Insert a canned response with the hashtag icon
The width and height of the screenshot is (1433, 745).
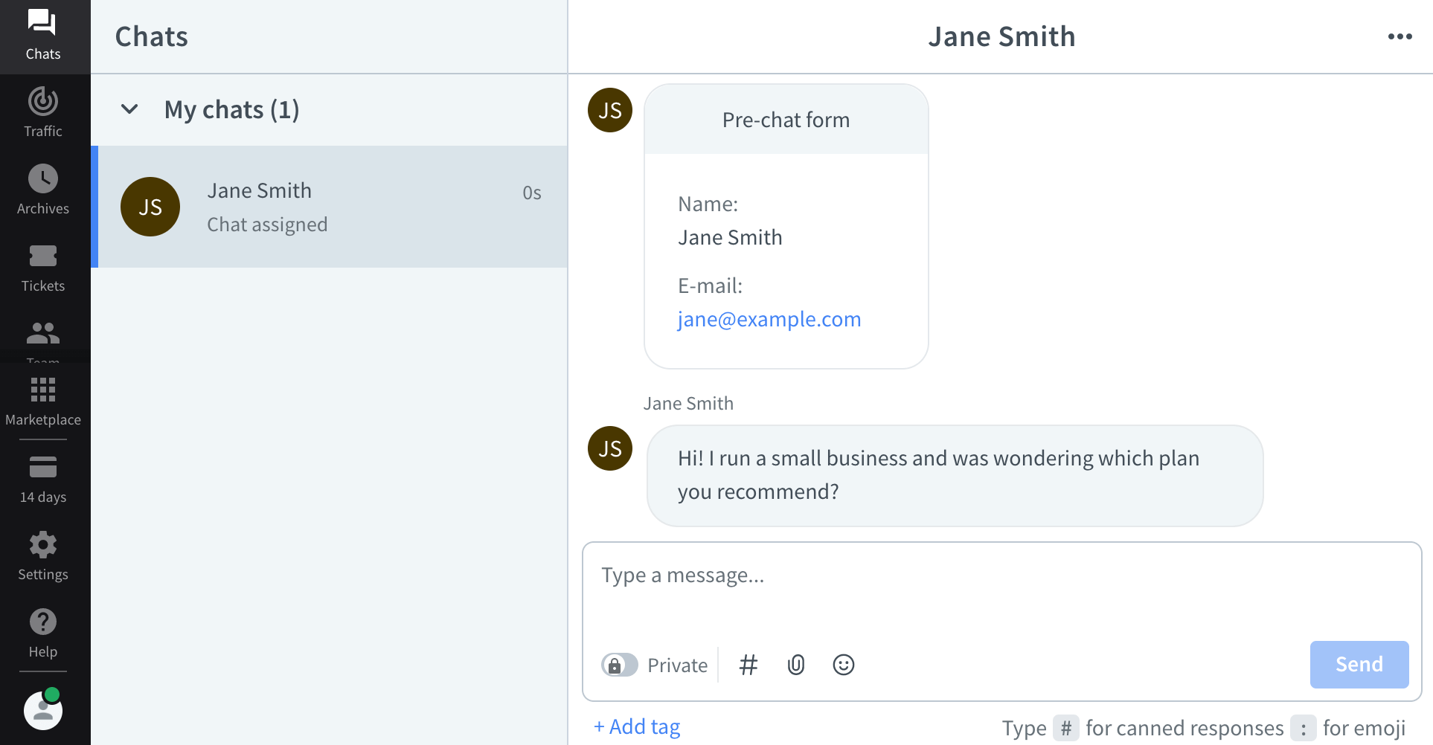748,664
